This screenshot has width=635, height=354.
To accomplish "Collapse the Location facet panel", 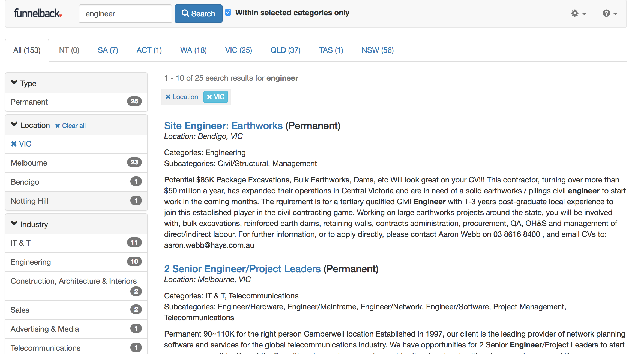I will (x=14, y=125).
